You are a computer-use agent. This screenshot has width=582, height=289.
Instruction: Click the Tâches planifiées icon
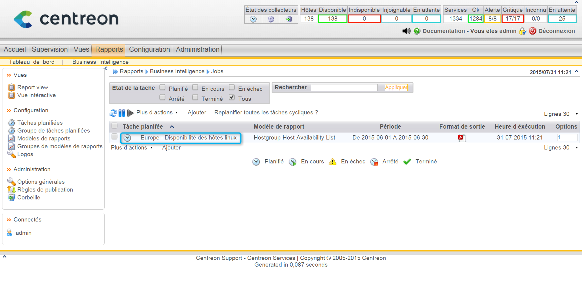12,123
